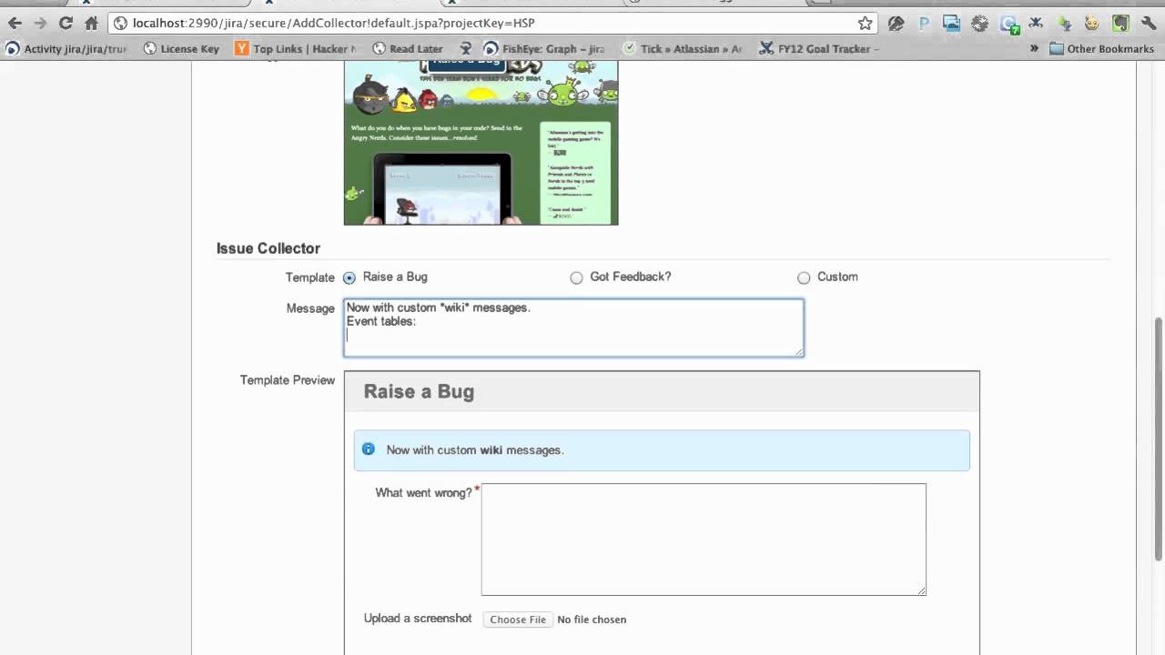Open the green Evernote elephant extension
The width and height of the screenshot is (1165, 655).
1120,24
